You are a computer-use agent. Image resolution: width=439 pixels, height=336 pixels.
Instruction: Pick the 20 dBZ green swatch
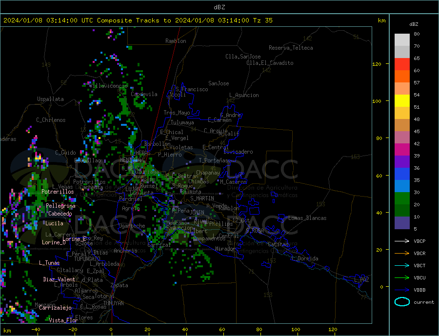tap(402, 198)
